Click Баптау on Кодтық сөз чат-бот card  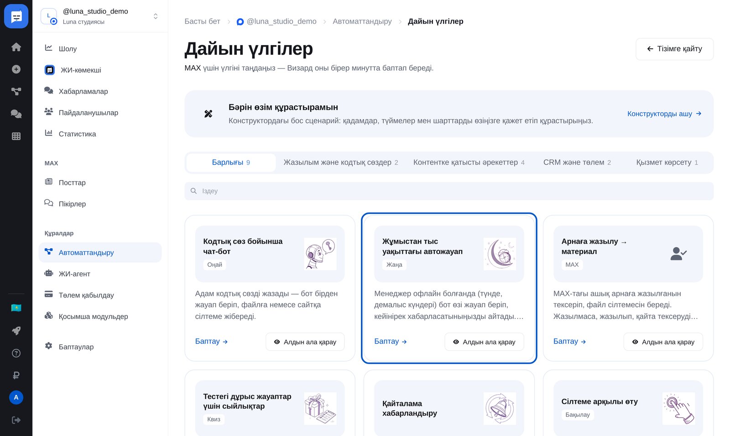211,341
